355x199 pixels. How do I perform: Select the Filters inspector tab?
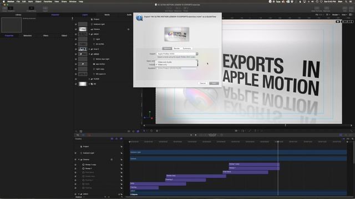coord(45,35)
